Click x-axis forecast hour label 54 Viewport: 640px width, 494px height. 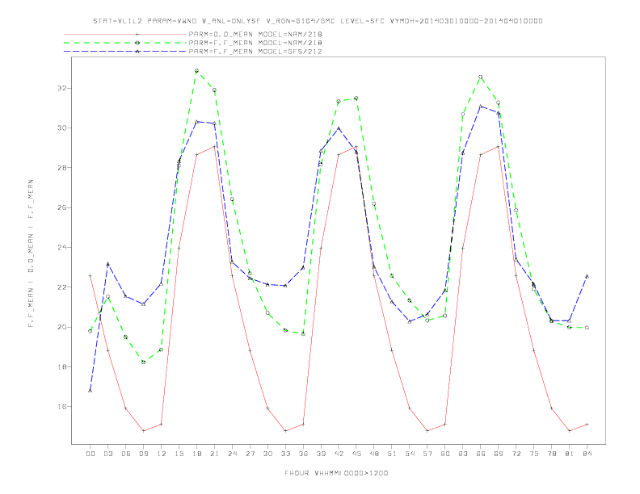pyautogui.click(x=410, y=454)
